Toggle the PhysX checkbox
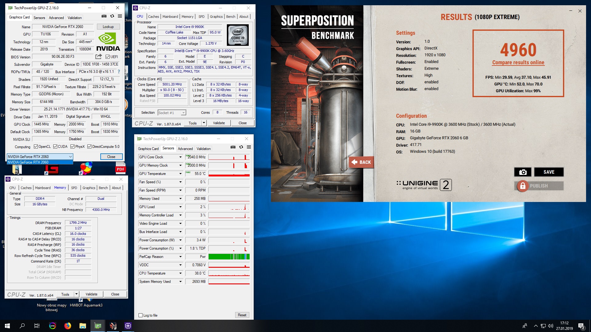Screen dimensions: 591x332 72,147
